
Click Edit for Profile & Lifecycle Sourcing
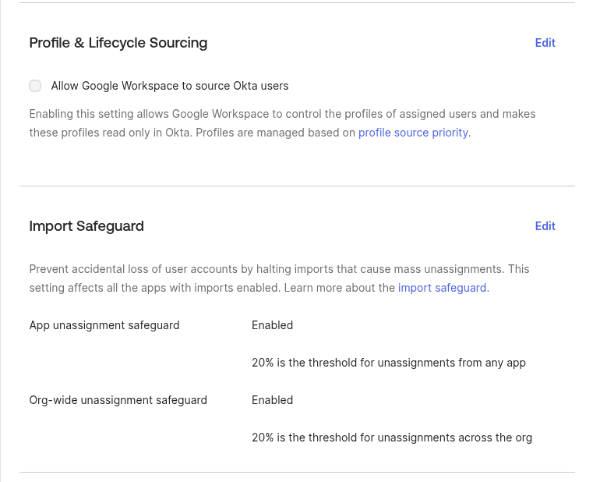pyautogui.click(x=545, y=43)
